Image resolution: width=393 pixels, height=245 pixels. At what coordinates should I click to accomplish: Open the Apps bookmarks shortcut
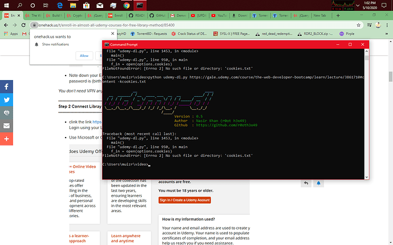point(10,34)
